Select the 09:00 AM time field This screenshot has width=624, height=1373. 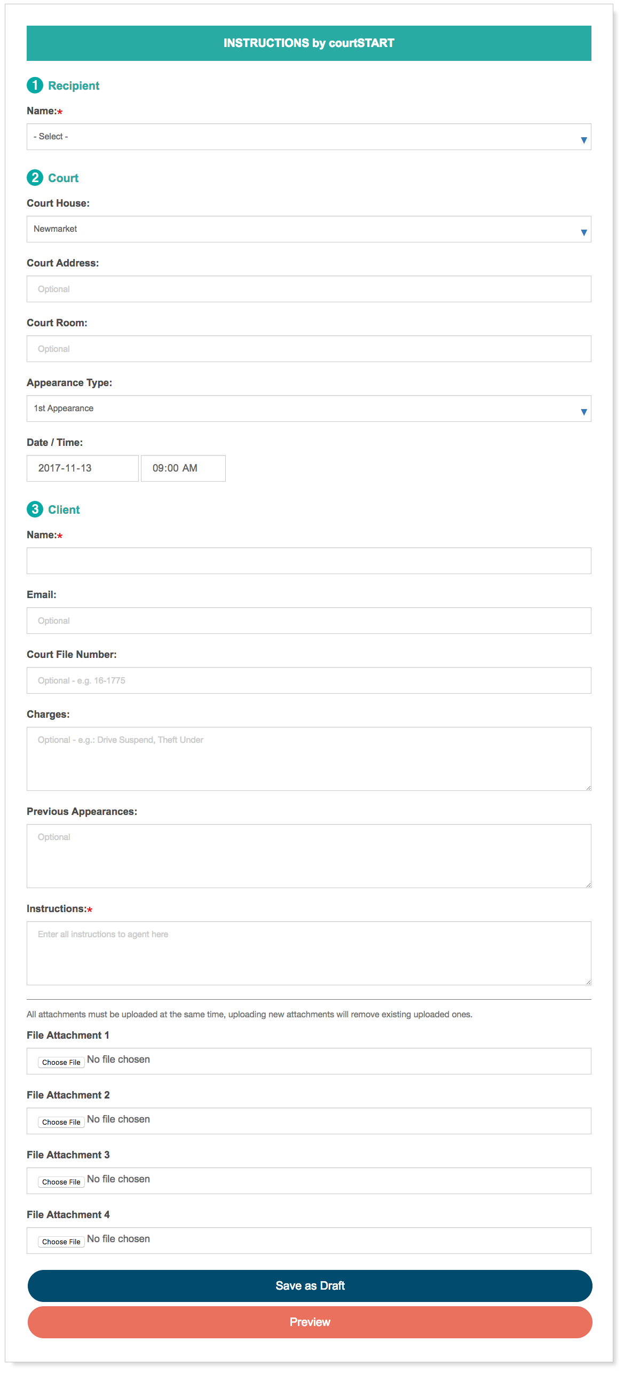[x=183, y=468]
